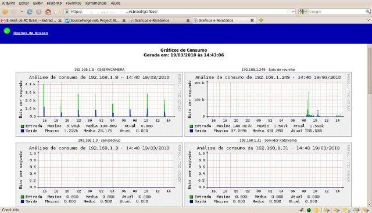The image size is (372, 213).
Task: Click the vertical page scrollbar thumb
Action: (x=370, y=71)
